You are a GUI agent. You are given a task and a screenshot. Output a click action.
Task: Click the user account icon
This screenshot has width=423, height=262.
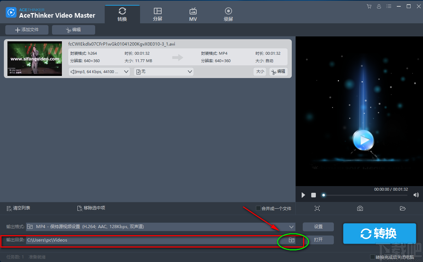(x=379, y=6)
